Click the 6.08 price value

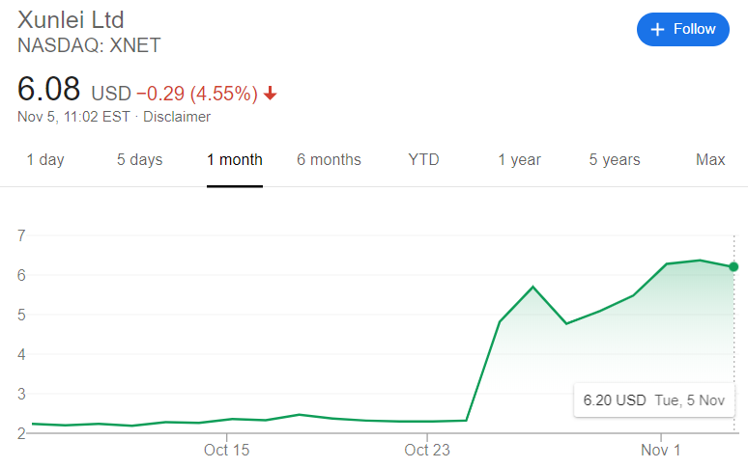click(48, 90)
